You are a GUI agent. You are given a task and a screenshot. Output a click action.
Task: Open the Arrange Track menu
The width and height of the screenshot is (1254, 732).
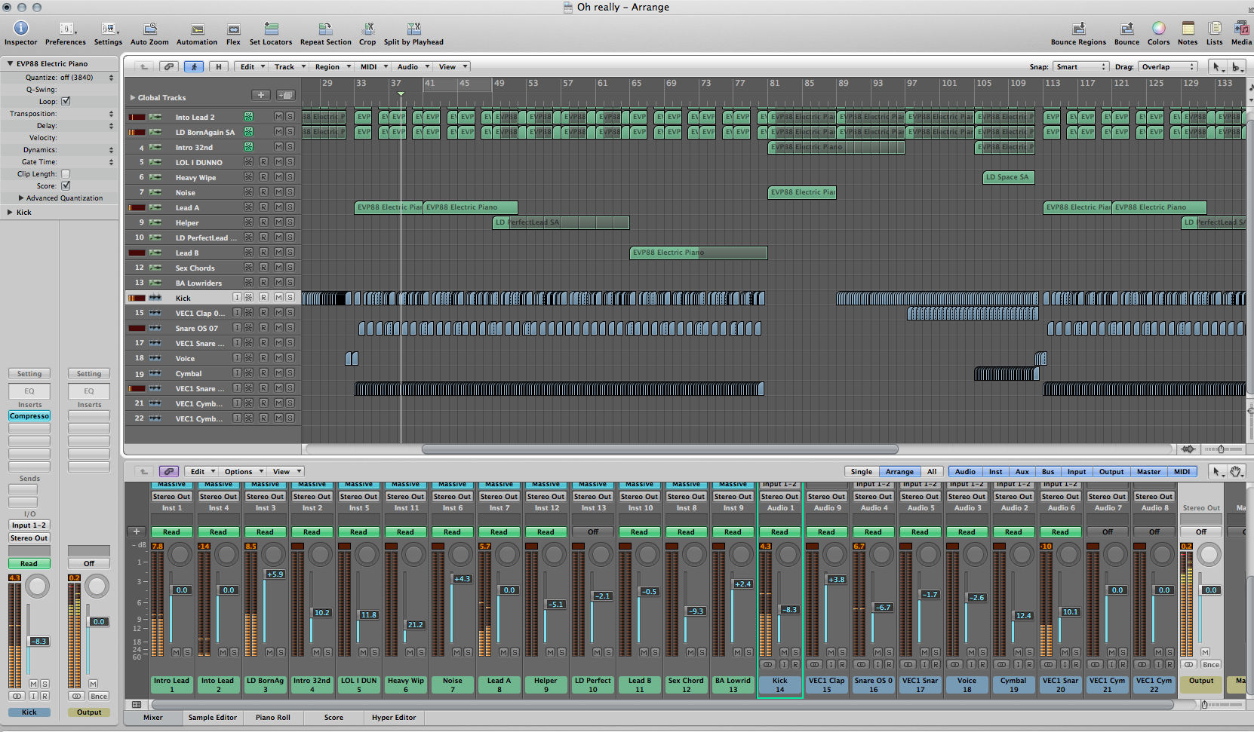[290, 66]
